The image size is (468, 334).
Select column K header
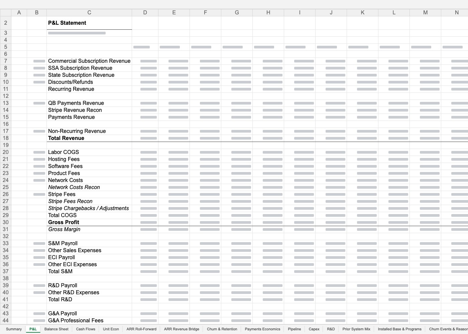click(x=363, y=12)
